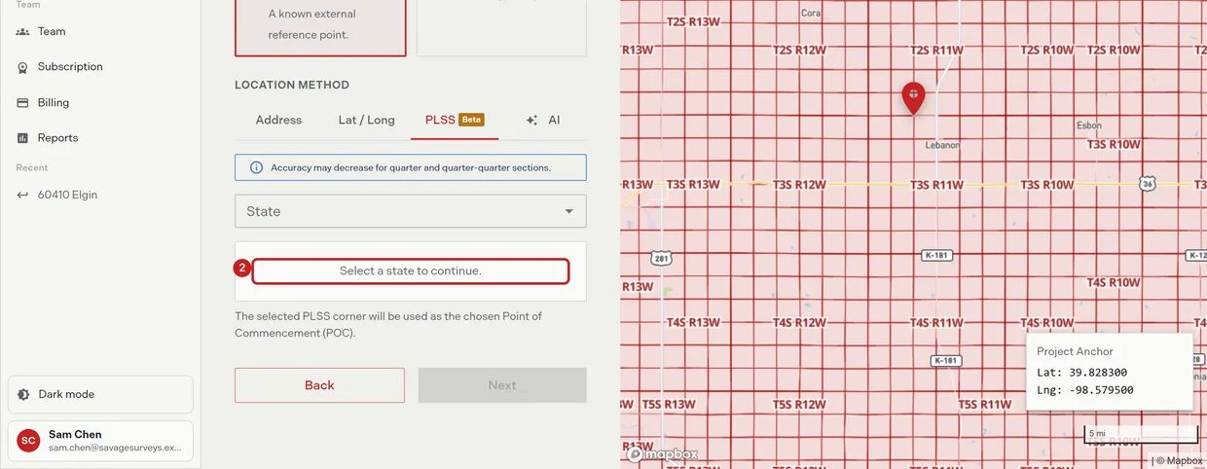Image resolution: width=1207 pixels, height=469 pixels.
Task: Click the Back button
Action: coord(319,385)
